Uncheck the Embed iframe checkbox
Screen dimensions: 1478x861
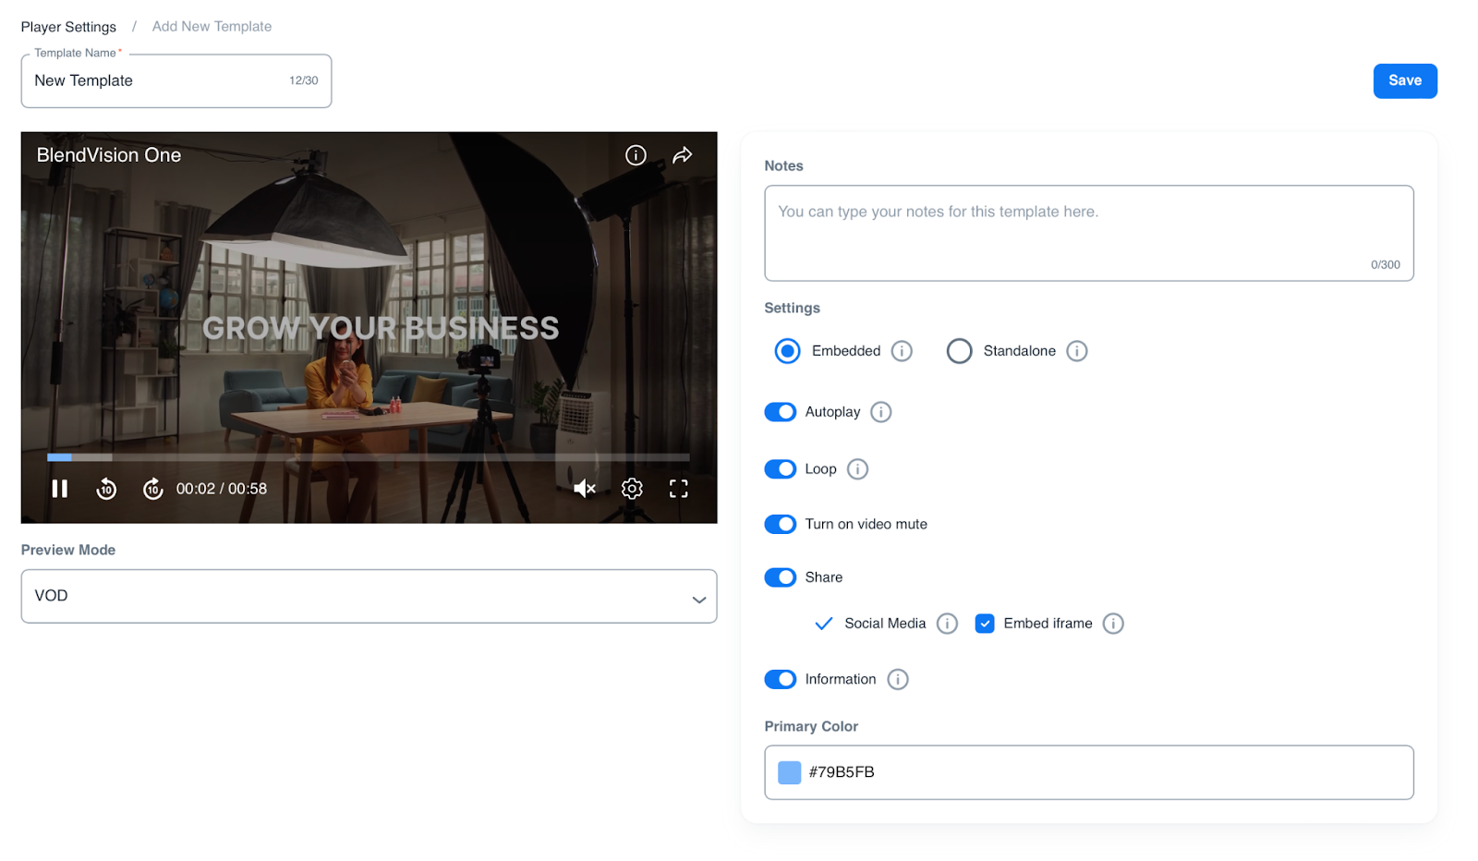coord(985,624)
